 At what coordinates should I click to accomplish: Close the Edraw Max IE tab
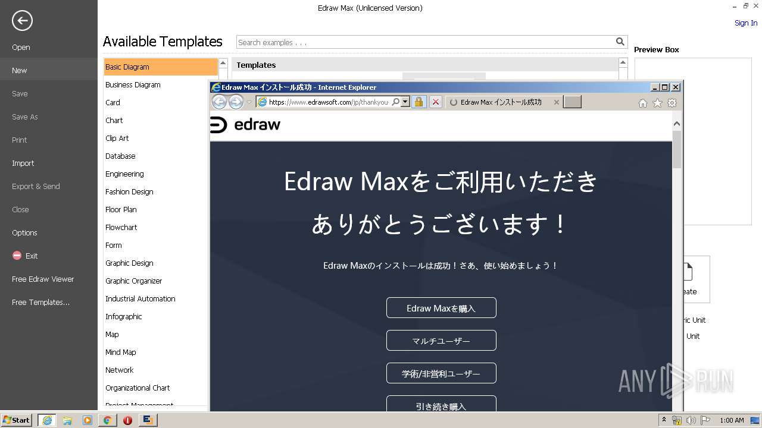coord(557,102)
